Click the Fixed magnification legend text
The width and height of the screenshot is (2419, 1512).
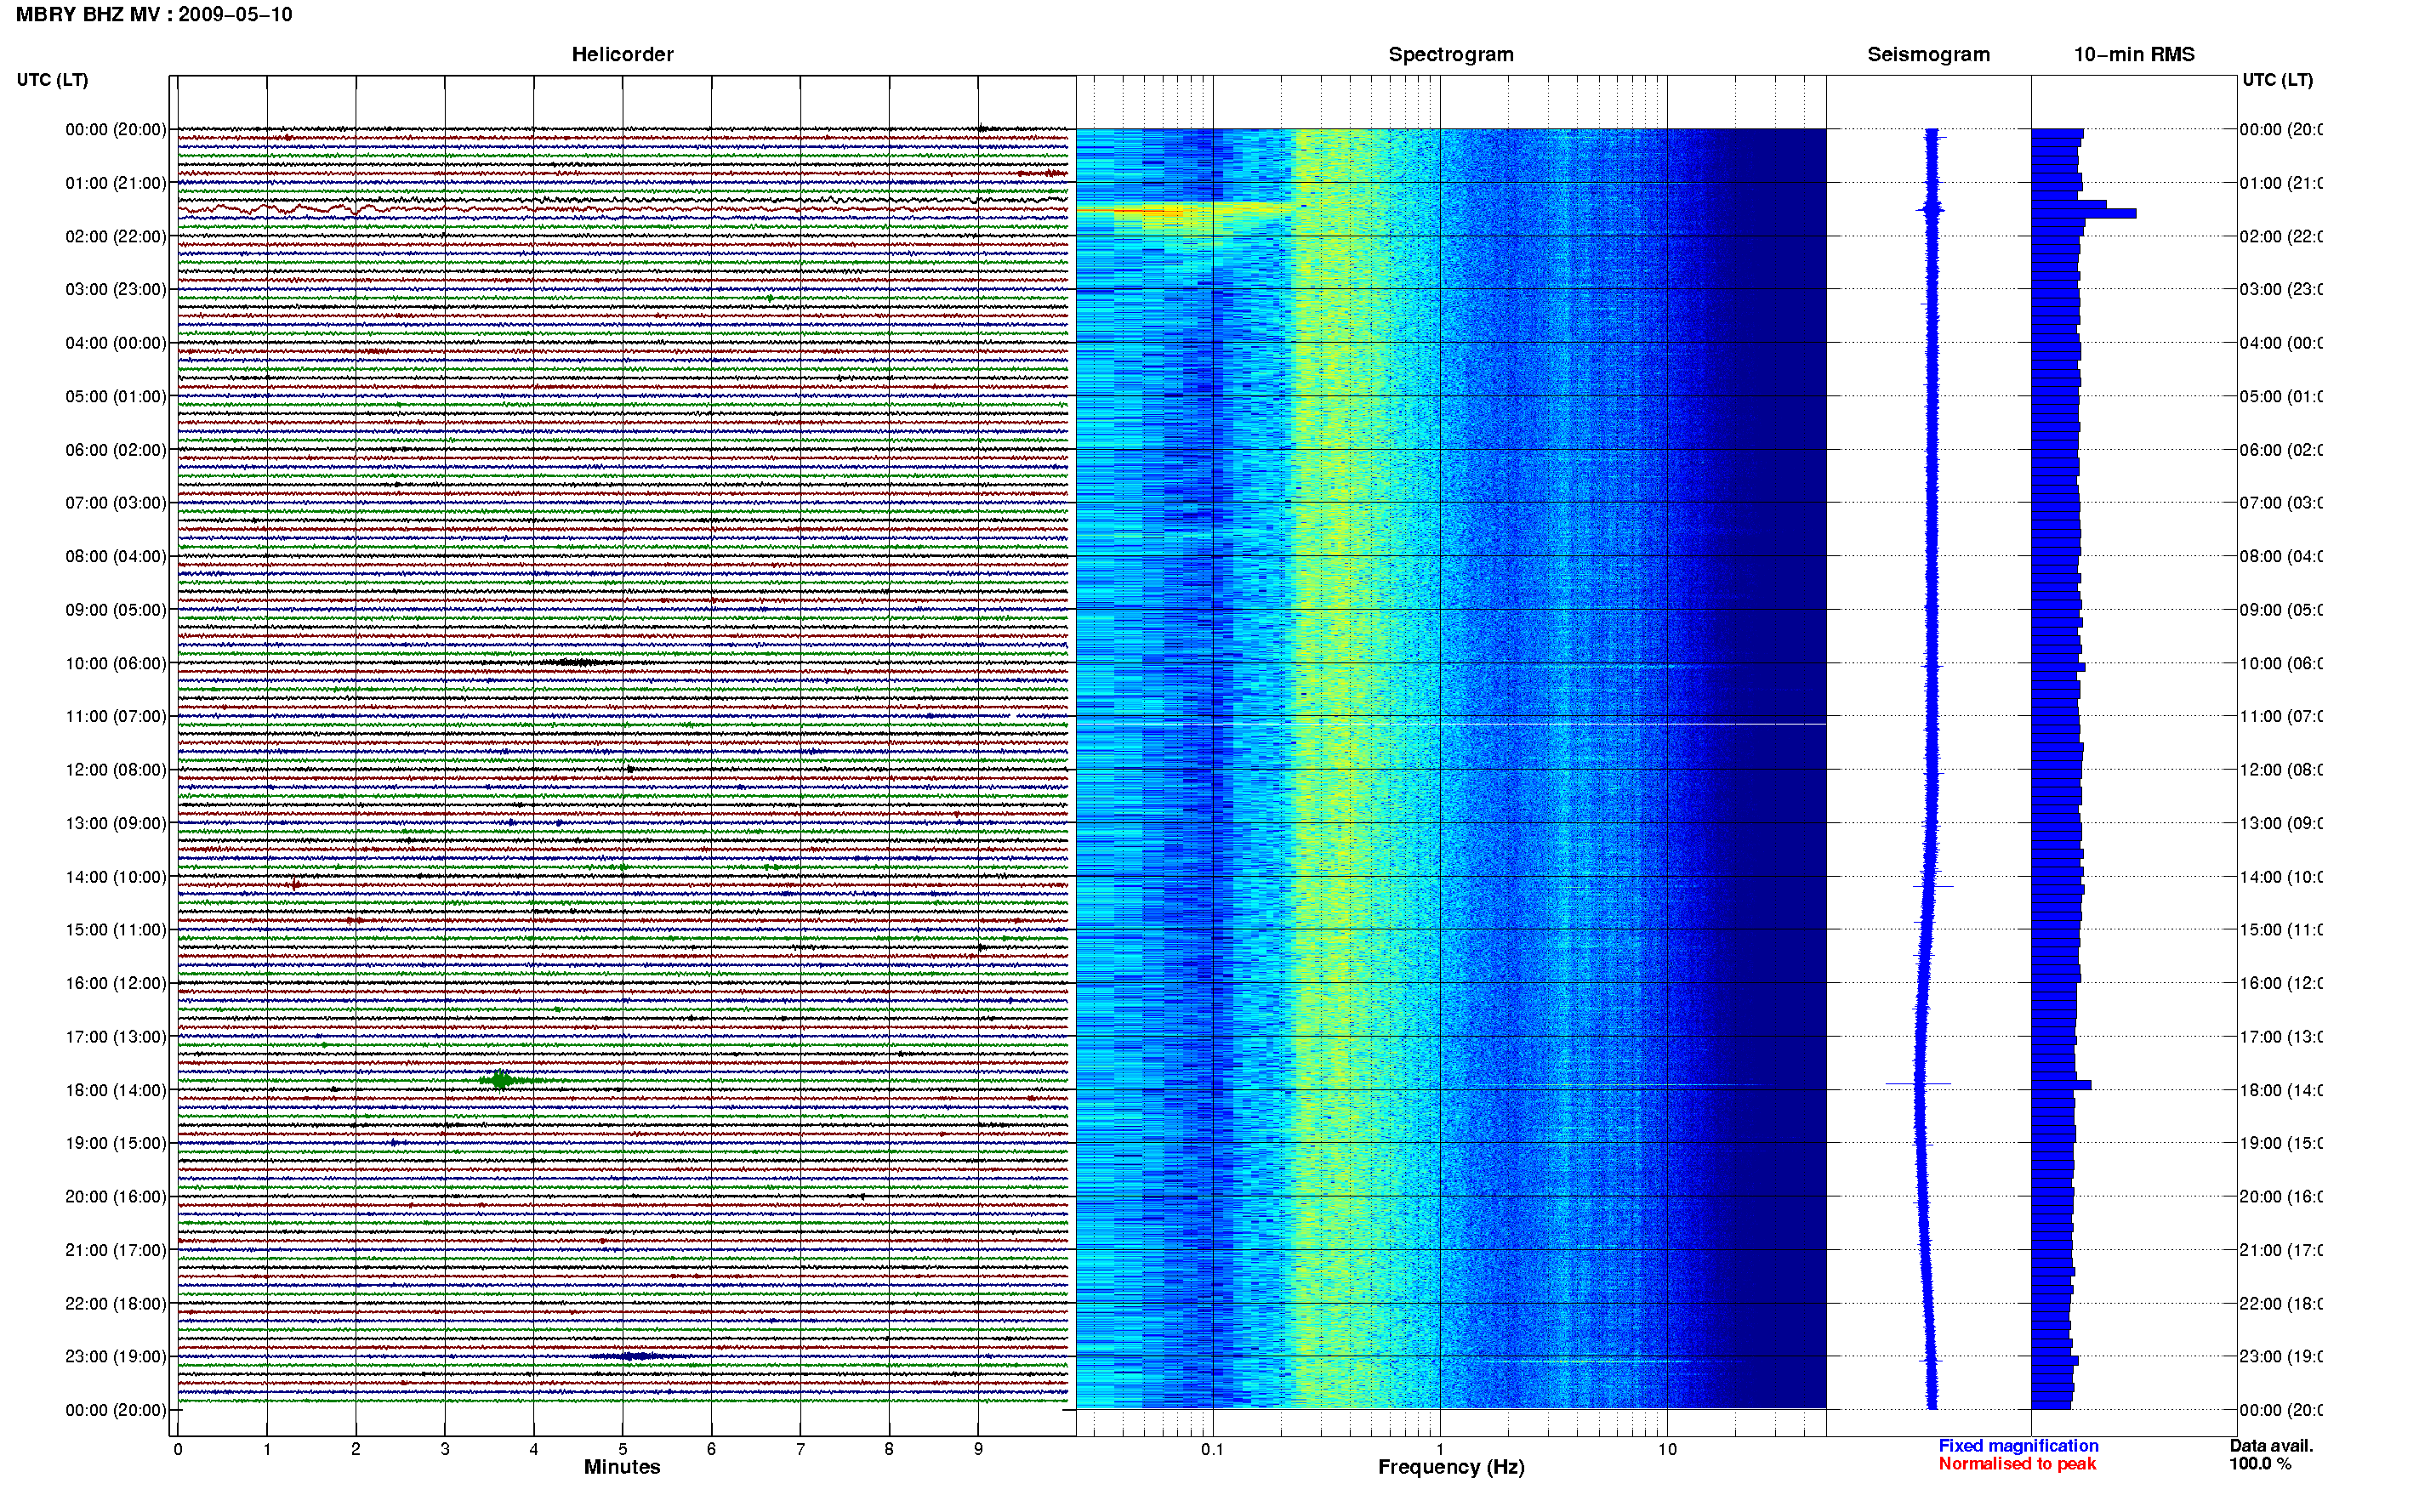coord(2018,1446)
